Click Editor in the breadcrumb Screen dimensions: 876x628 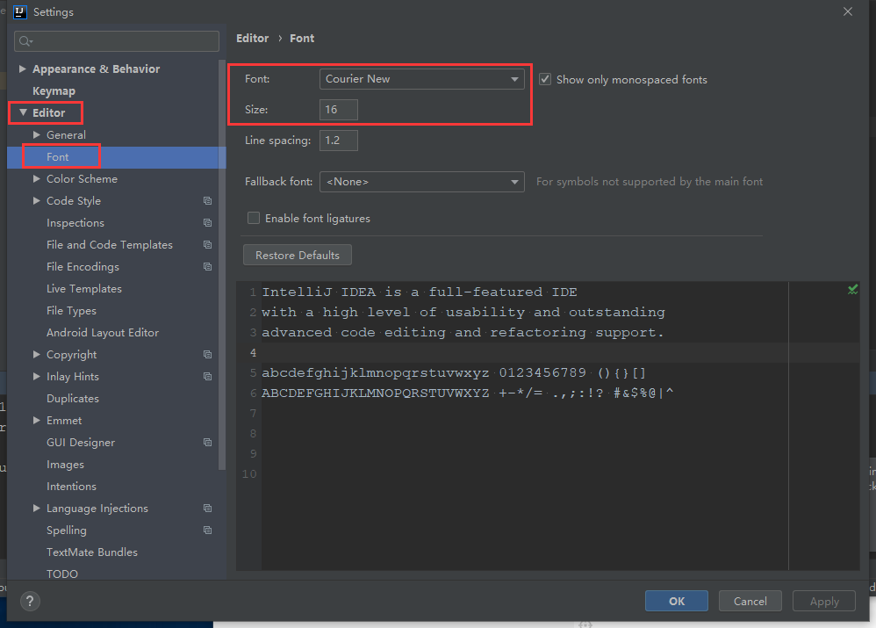click(x=253, y=38)
